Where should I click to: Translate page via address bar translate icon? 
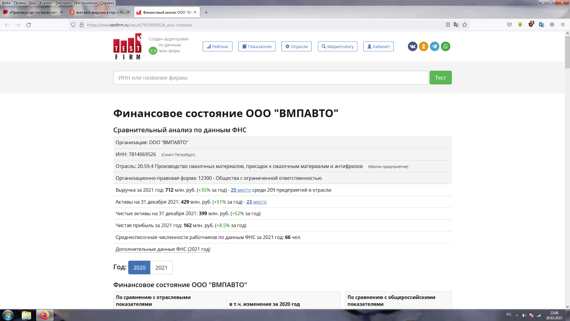(x=456, y=25)
